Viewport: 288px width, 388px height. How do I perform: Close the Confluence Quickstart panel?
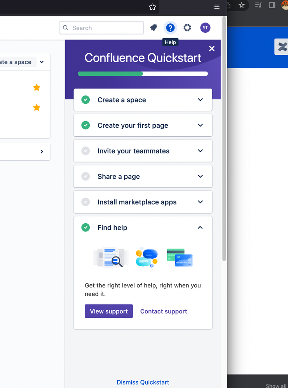[x=212, y=49]
